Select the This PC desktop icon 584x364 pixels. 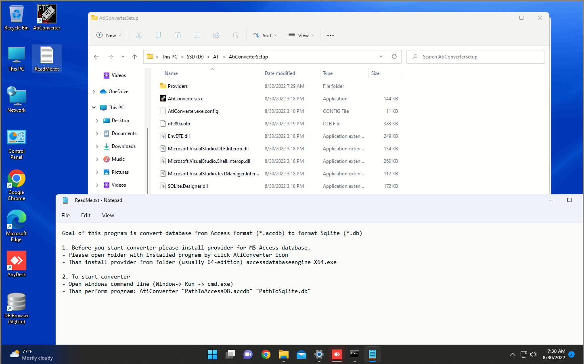(x=17, y=59)
